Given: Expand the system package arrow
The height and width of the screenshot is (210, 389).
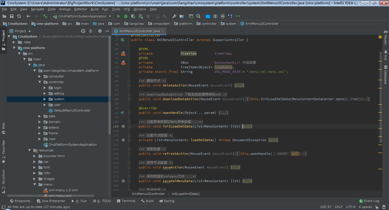Looking at the screenshot, I should [45, 99].
